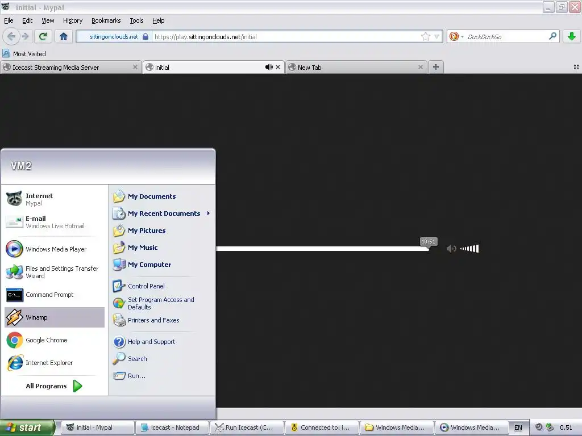Open the Help menu
This screenshot has height=436, width=582.
[x=158, y=20]
